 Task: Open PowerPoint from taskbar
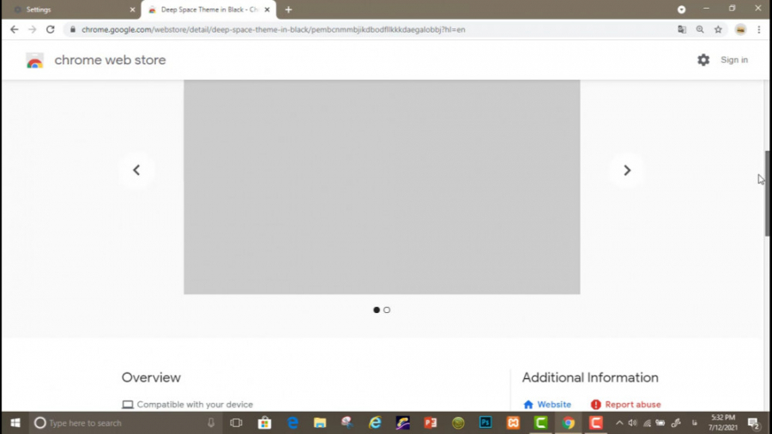coord(431,423)
